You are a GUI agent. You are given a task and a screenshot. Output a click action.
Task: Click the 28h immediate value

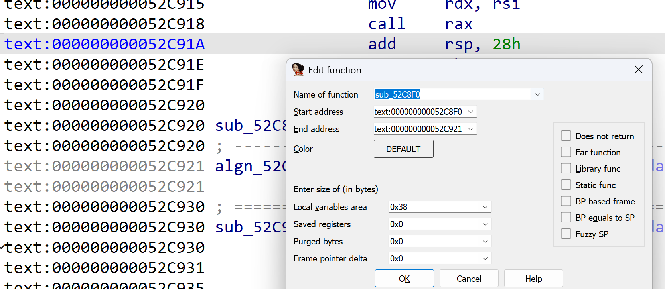(507, 44)
